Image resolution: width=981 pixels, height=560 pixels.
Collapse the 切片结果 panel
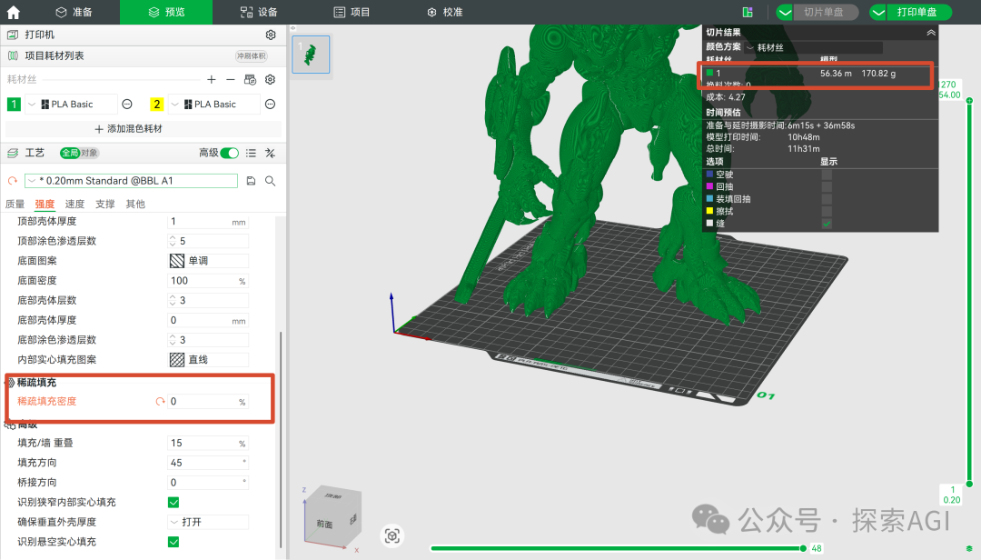930,32
